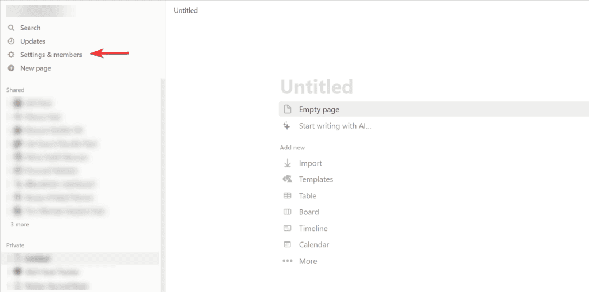The image size is (589, 292).
Task: Open Updates via the clock icon
Action: tap(11, 41)
